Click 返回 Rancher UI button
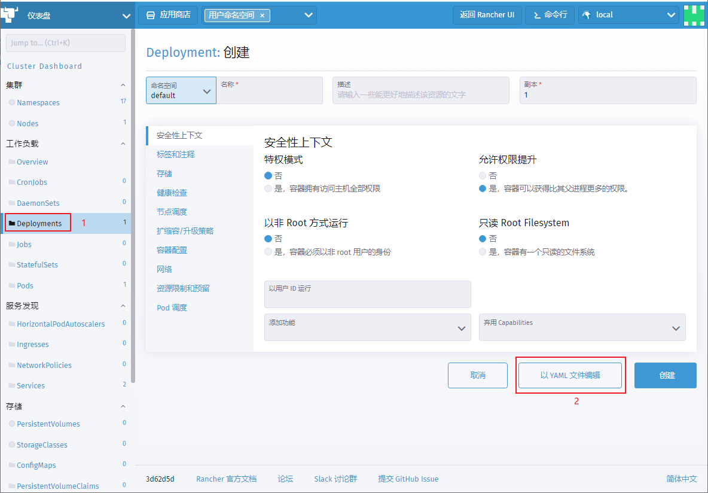The height and width of the screenshot is (493, 708). click(x=487, y=16)
